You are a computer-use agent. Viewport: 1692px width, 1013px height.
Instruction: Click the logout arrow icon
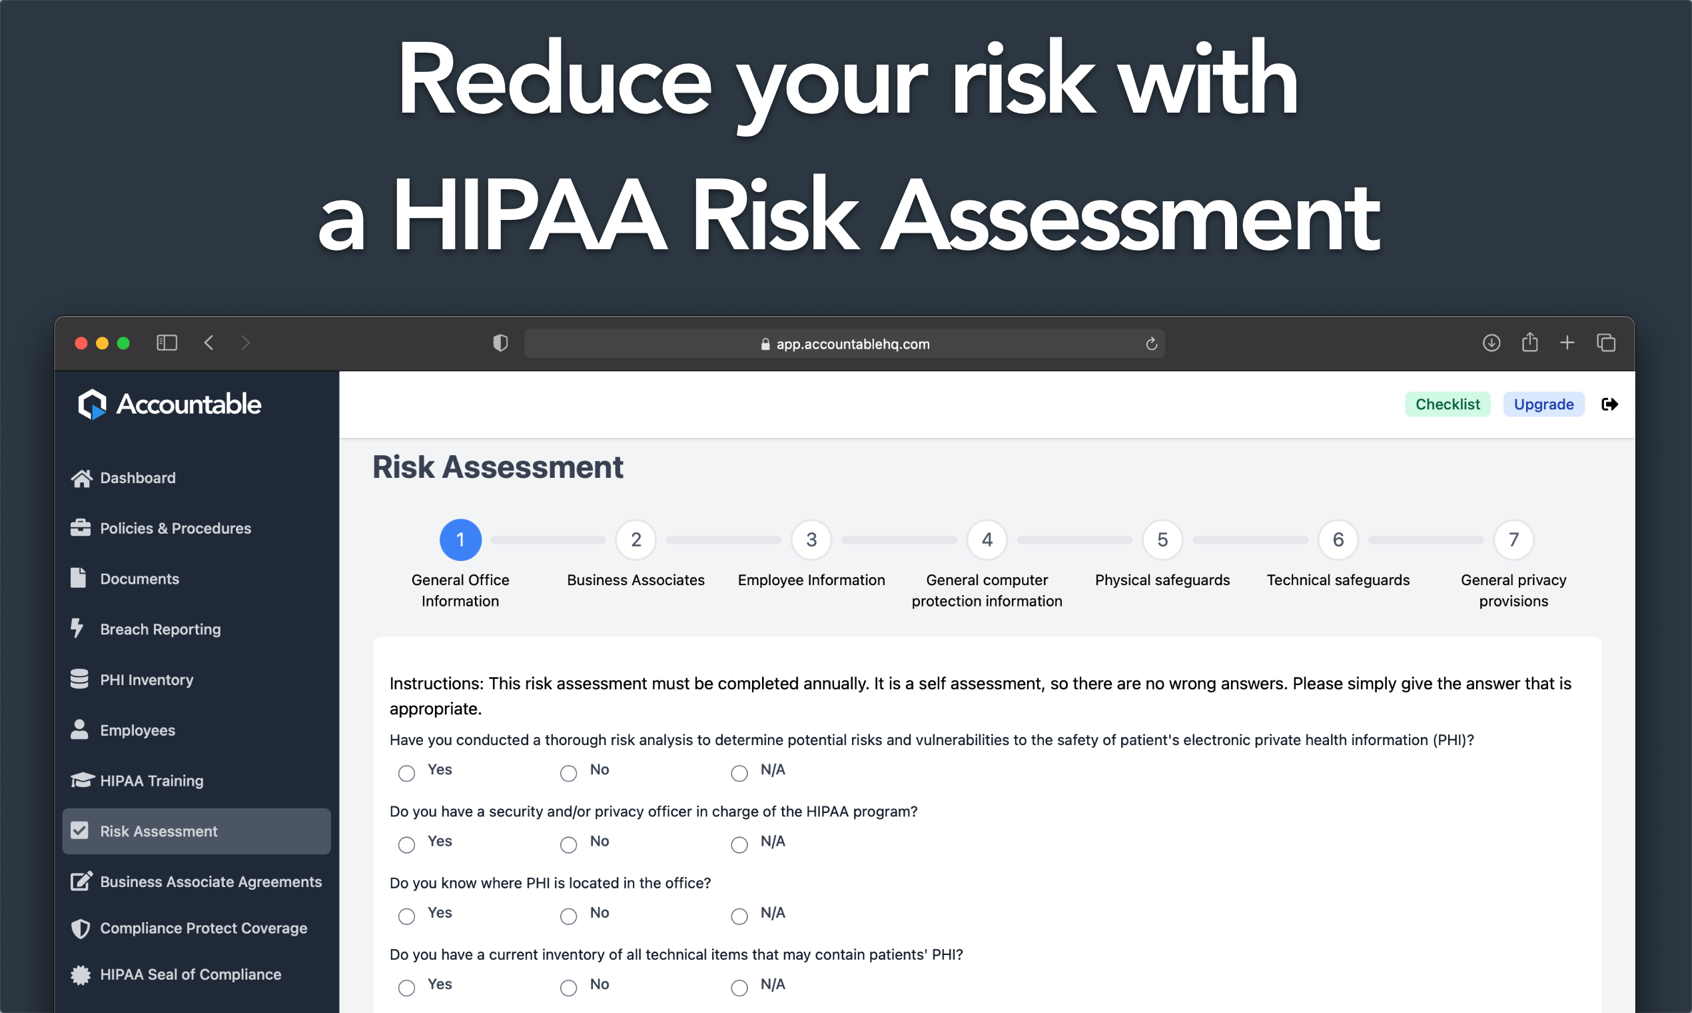pos(1609,404)
